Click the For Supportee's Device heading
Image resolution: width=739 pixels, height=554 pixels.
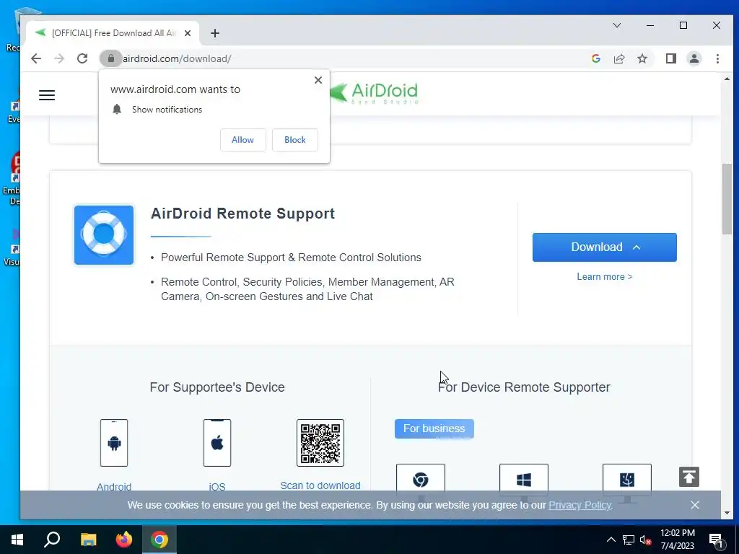tap(217, 387)
